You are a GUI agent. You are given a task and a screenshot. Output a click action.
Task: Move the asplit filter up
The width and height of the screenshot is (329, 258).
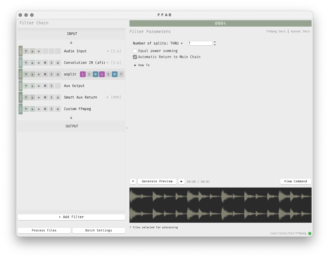(x=26, y=74)
